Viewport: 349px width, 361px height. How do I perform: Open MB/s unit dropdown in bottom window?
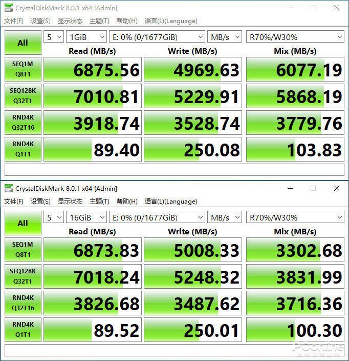[x=225, y=217]
